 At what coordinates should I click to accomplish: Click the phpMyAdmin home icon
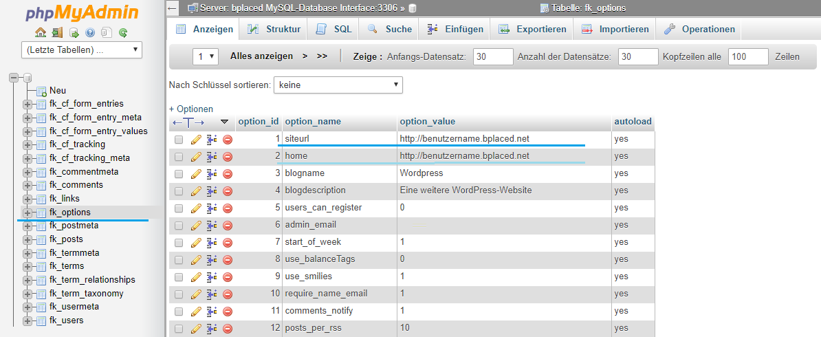pyautogui.click(x=41, y=32)
